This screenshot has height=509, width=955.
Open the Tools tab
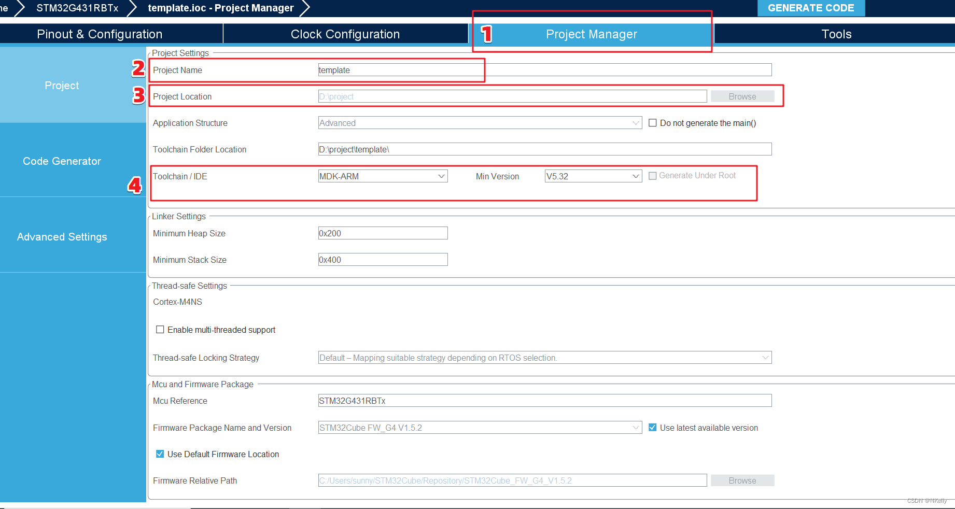tap(836, 34)
